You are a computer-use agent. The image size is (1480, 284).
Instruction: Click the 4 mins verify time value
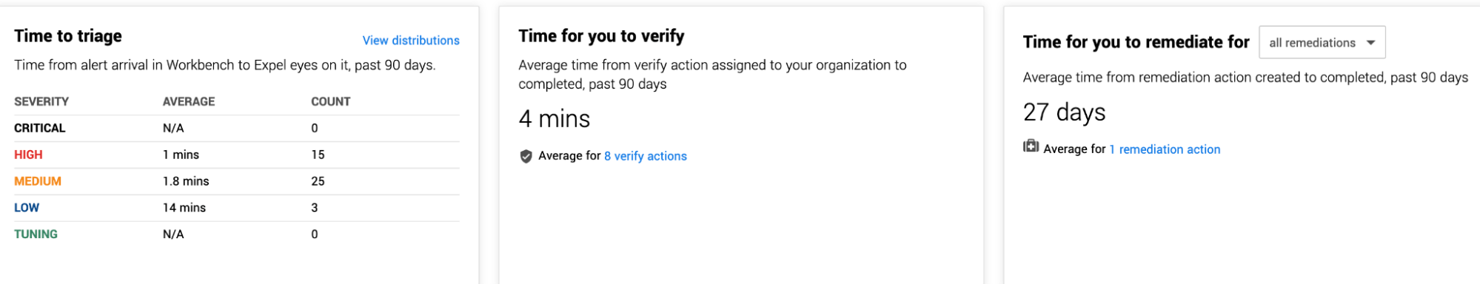555,118
